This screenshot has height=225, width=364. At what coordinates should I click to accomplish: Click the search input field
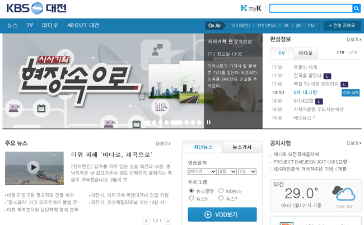click(310, 8)
